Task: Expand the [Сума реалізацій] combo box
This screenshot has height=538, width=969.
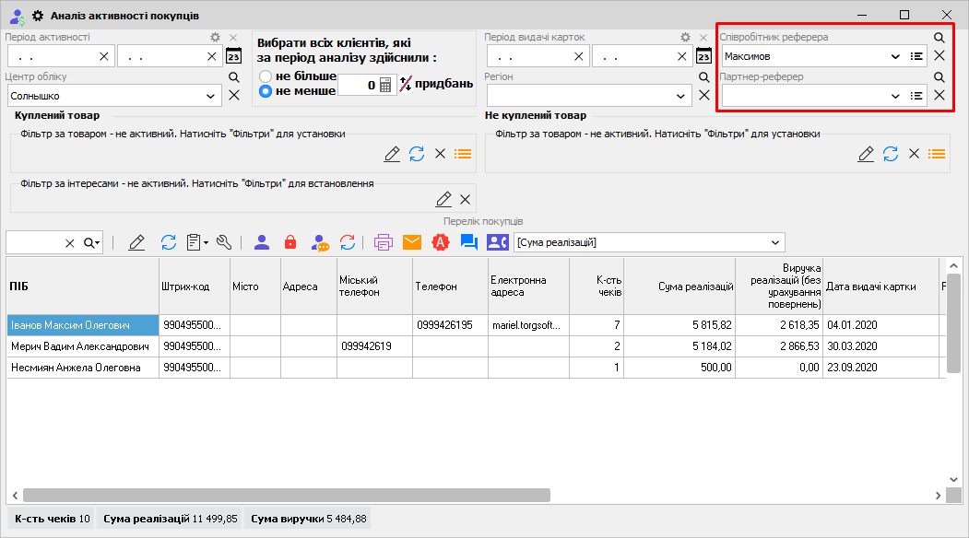Action: tap(774, 242)
